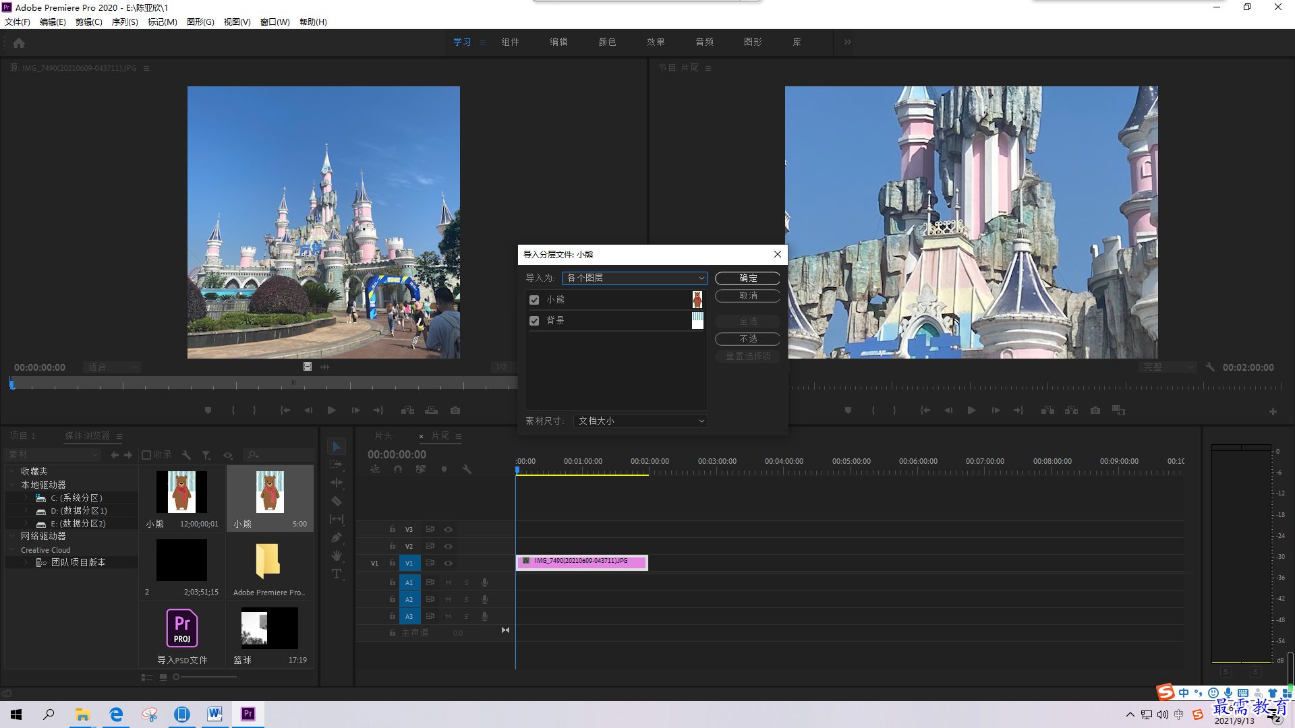Select the Selection arrow tool
This screenshot has width=1295, height=728.
click(337, 447)
